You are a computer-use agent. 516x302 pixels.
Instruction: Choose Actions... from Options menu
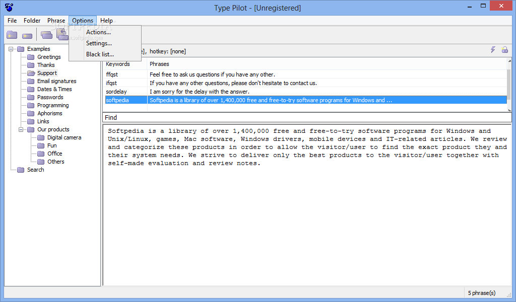coord(105,32)
